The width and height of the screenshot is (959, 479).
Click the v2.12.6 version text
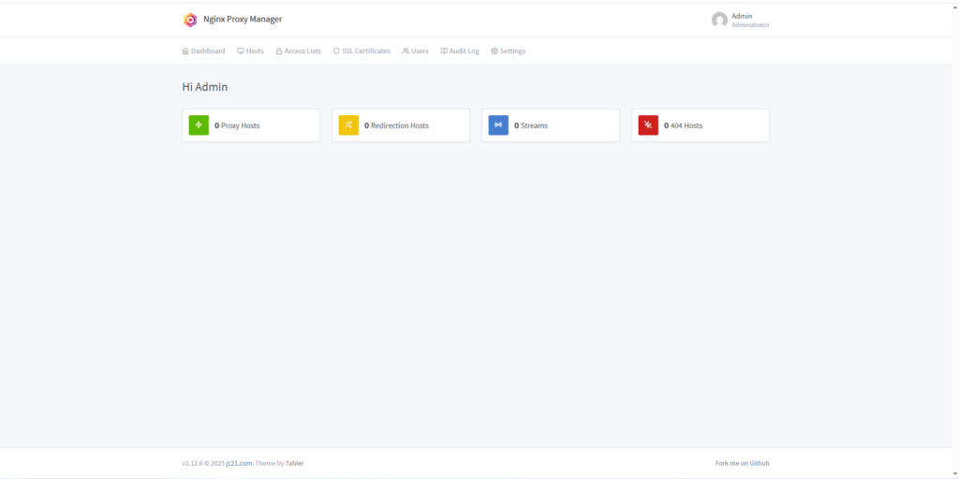(x=193, y=464)
